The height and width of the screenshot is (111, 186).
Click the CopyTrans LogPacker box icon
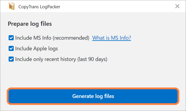pos(12,6)
